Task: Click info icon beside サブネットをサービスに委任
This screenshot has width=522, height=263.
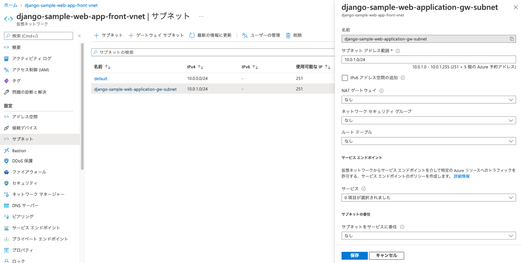Action: click(x=402, y=227)
